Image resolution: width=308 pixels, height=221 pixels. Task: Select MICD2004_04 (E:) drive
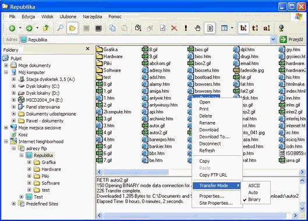tap(44, 100)
